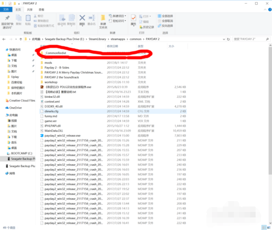
Task: Open Creative Cloud Files in sidebar
Action: coord(20,101)
